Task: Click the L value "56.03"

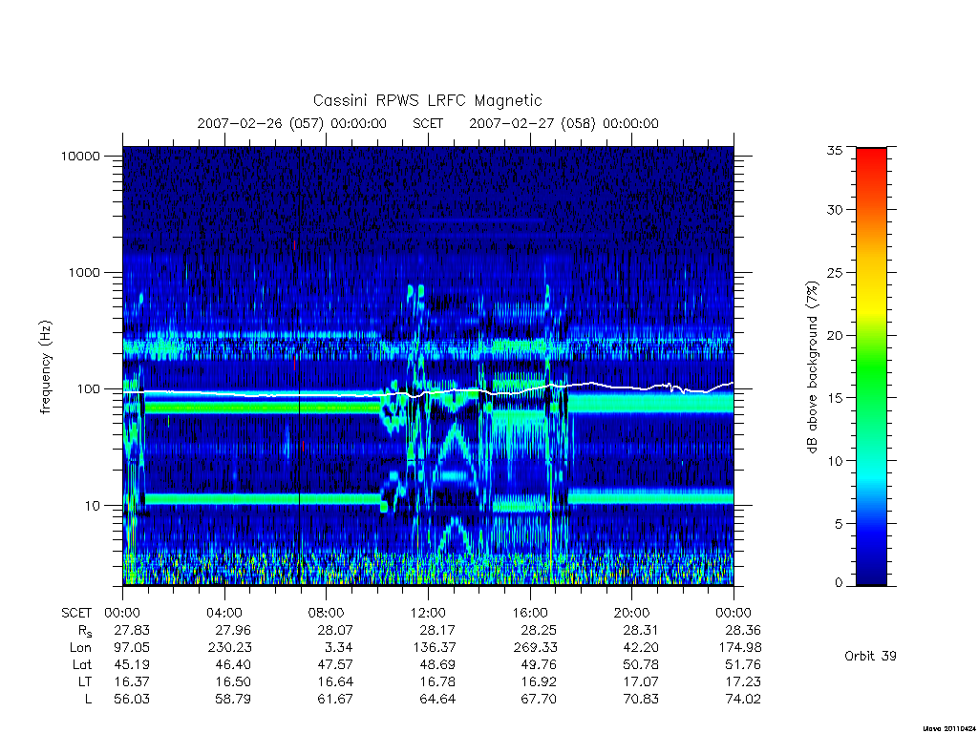Action: pos(132,700)
